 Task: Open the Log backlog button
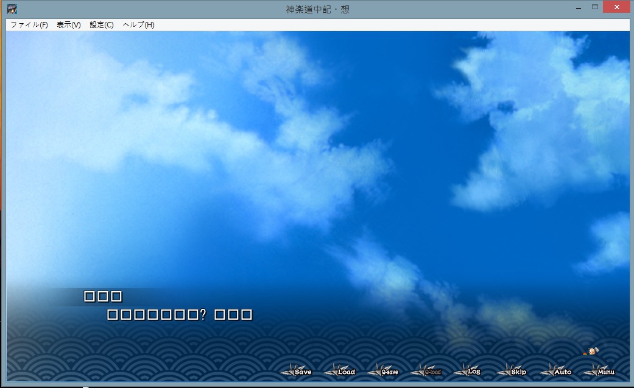pyautogui.click(x=467, y=370)
